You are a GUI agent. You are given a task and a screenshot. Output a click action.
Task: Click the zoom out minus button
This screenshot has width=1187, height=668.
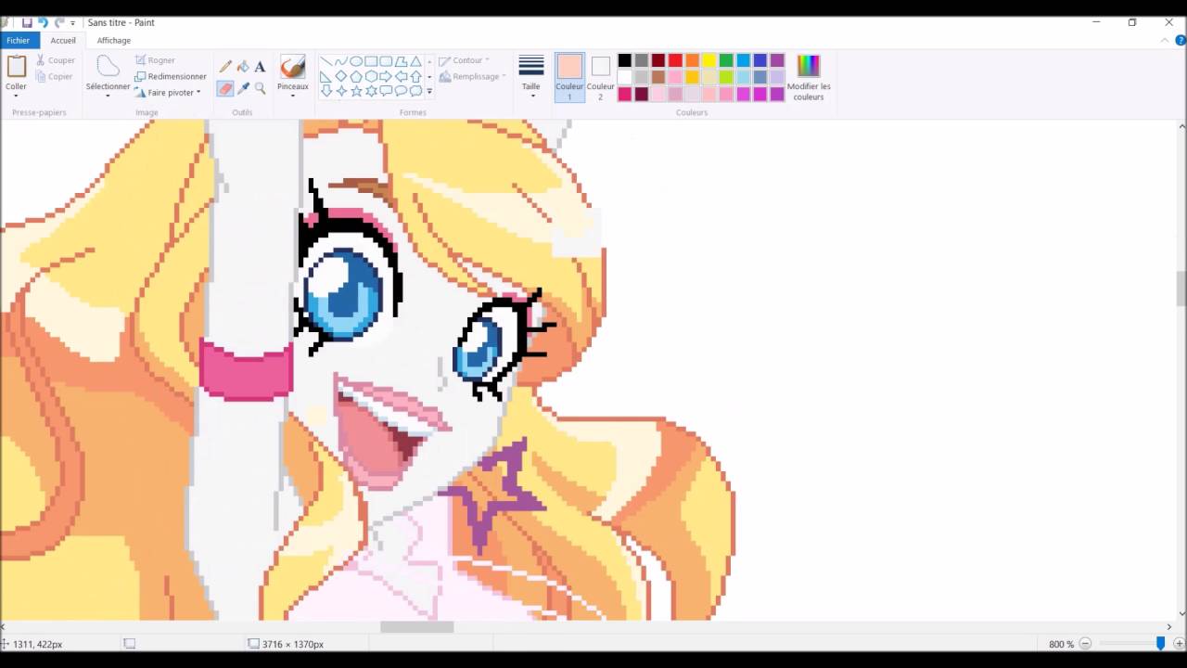(x=1085, y=644)
